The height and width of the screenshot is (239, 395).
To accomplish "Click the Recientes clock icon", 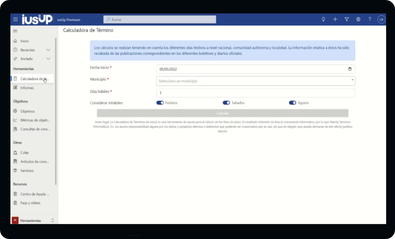I will pos(15,50).
